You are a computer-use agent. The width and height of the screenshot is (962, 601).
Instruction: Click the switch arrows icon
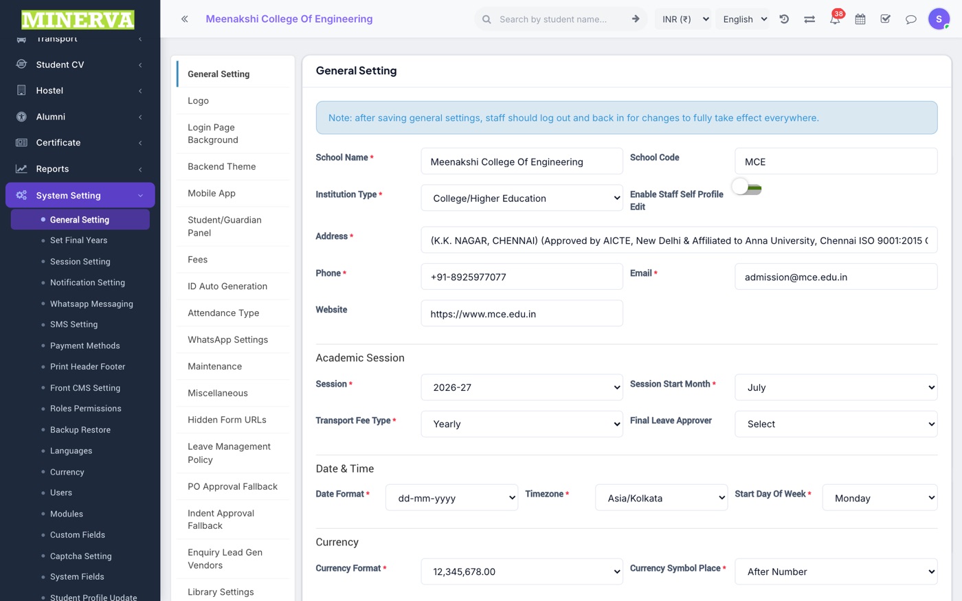[x=809, y=19]
